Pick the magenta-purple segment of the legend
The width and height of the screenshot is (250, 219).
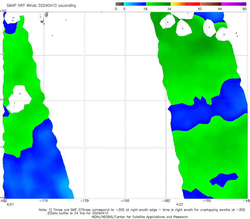[234, 4]
